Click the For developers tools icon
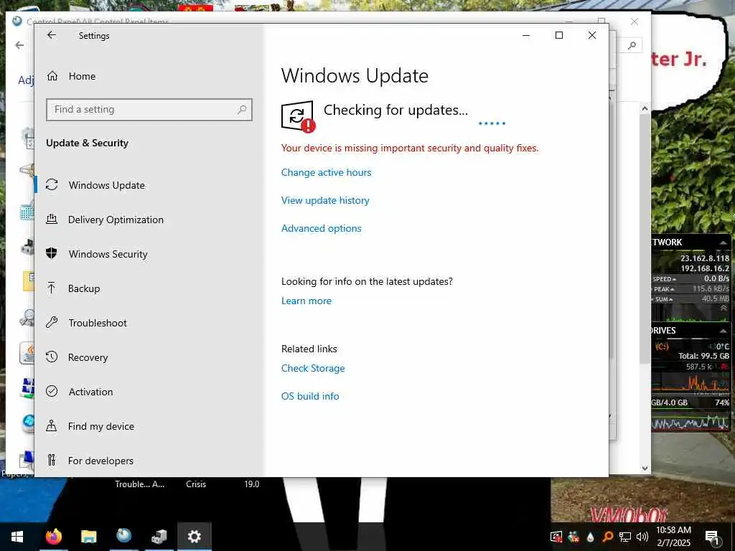 pos(52,460)
